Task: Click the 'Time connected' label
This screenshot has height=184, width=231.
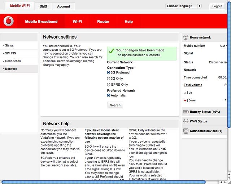Action: [195, 77]
